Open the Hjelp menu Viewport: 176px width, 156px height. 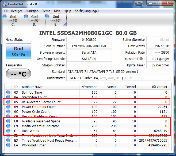click(x=67, y=11)
